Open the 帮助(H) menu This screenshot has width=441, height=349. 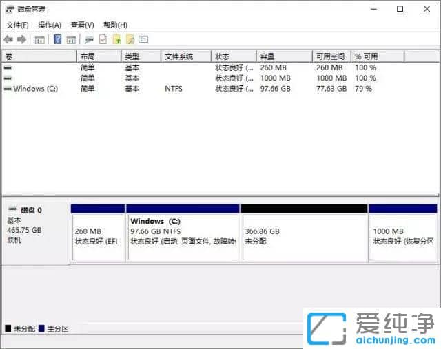[115, 25]
